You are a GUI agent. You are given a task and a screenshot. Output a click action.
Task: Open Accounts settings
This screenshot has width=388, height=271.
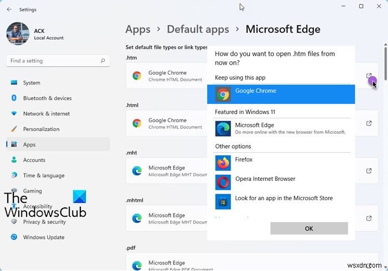tap(58, 160)
